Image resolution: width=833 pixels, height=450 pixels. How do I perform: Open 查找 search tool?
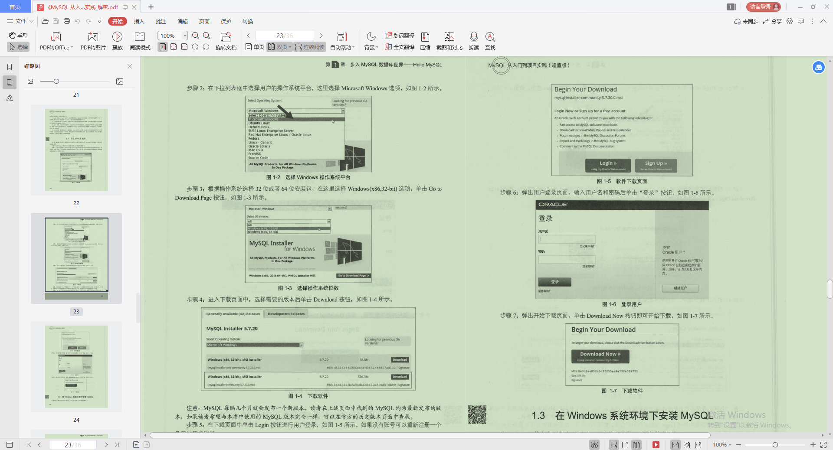tap(490, 41)
